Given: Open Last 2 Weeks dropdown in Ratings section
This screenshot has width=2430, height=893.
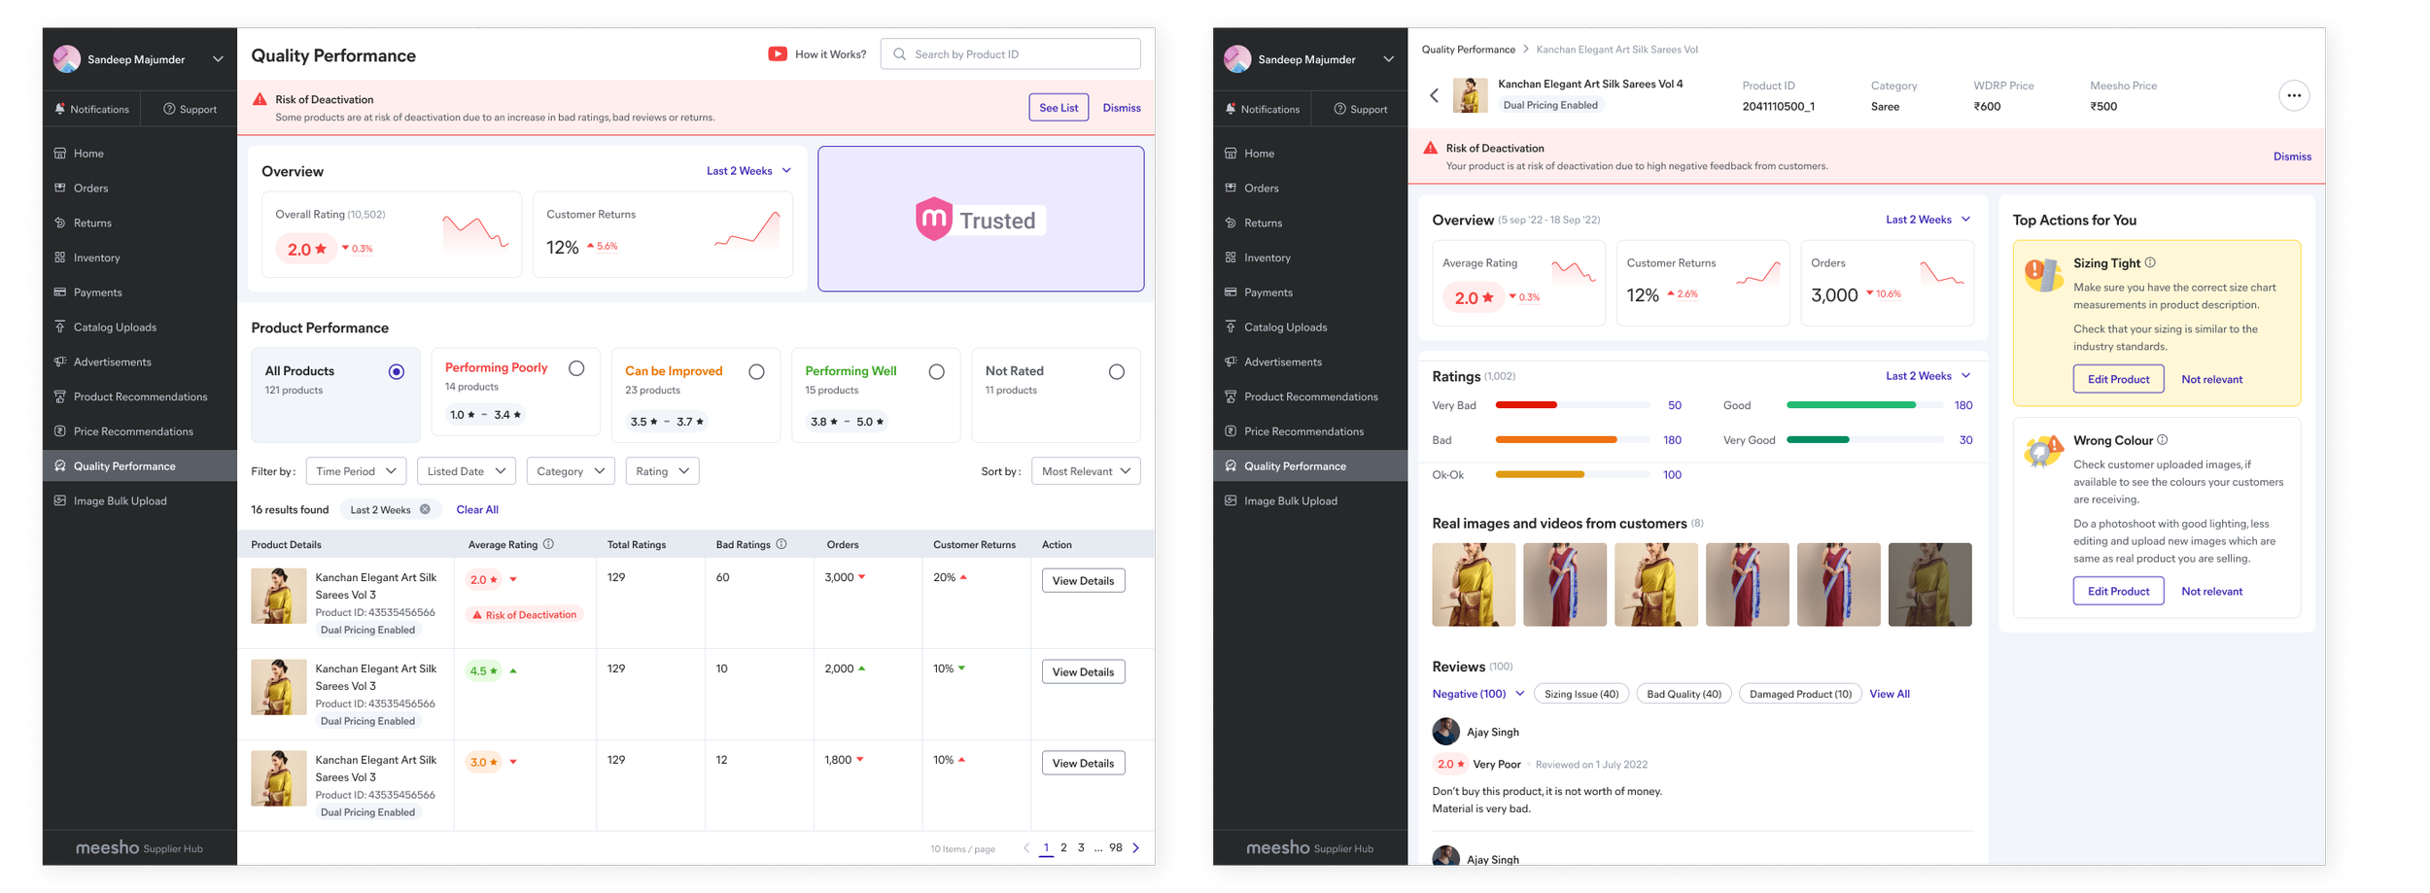Looking at the screenshot, I should 1927,376.
